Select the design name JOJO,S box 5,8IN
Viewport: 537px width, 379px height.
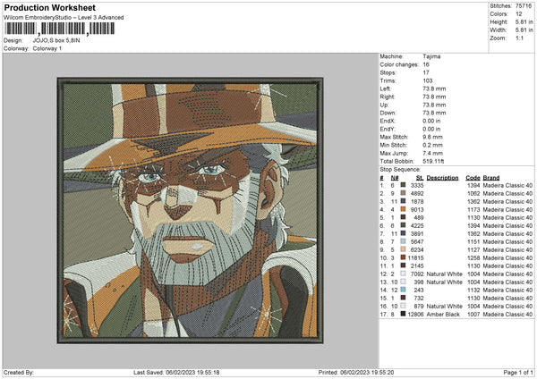pyautogui.click(x=55, y=40)
